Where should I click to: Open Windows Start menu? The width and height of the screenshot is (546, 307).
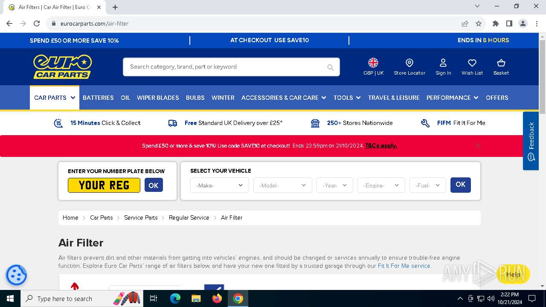click(x=10, y=298)
